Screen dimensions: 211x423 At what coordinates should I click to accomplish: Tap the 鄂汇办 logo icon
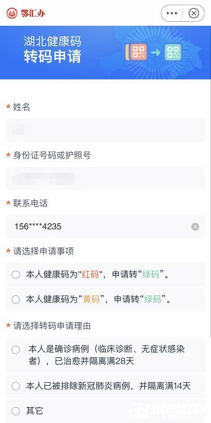(12, 13)
